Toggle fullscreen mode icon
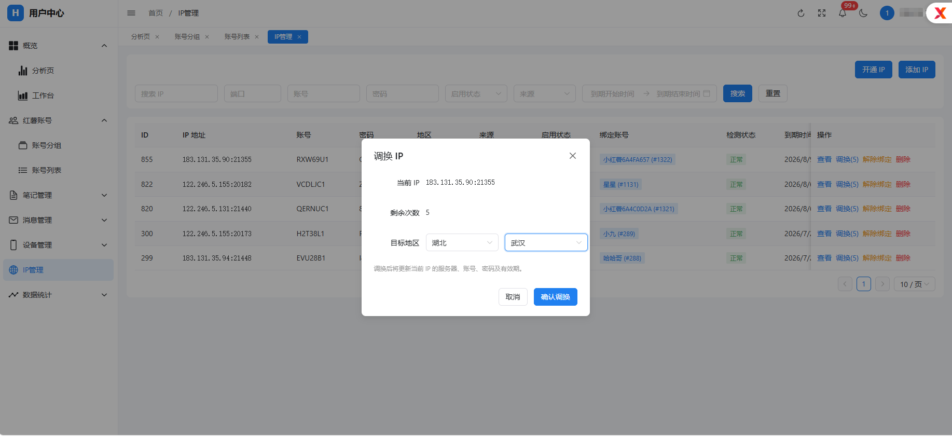 pos(822,13)
